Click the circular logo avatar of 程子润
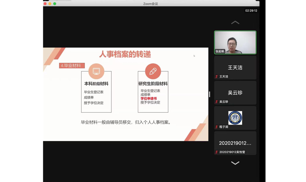306x182 pixels. click(x=235, y=118)
